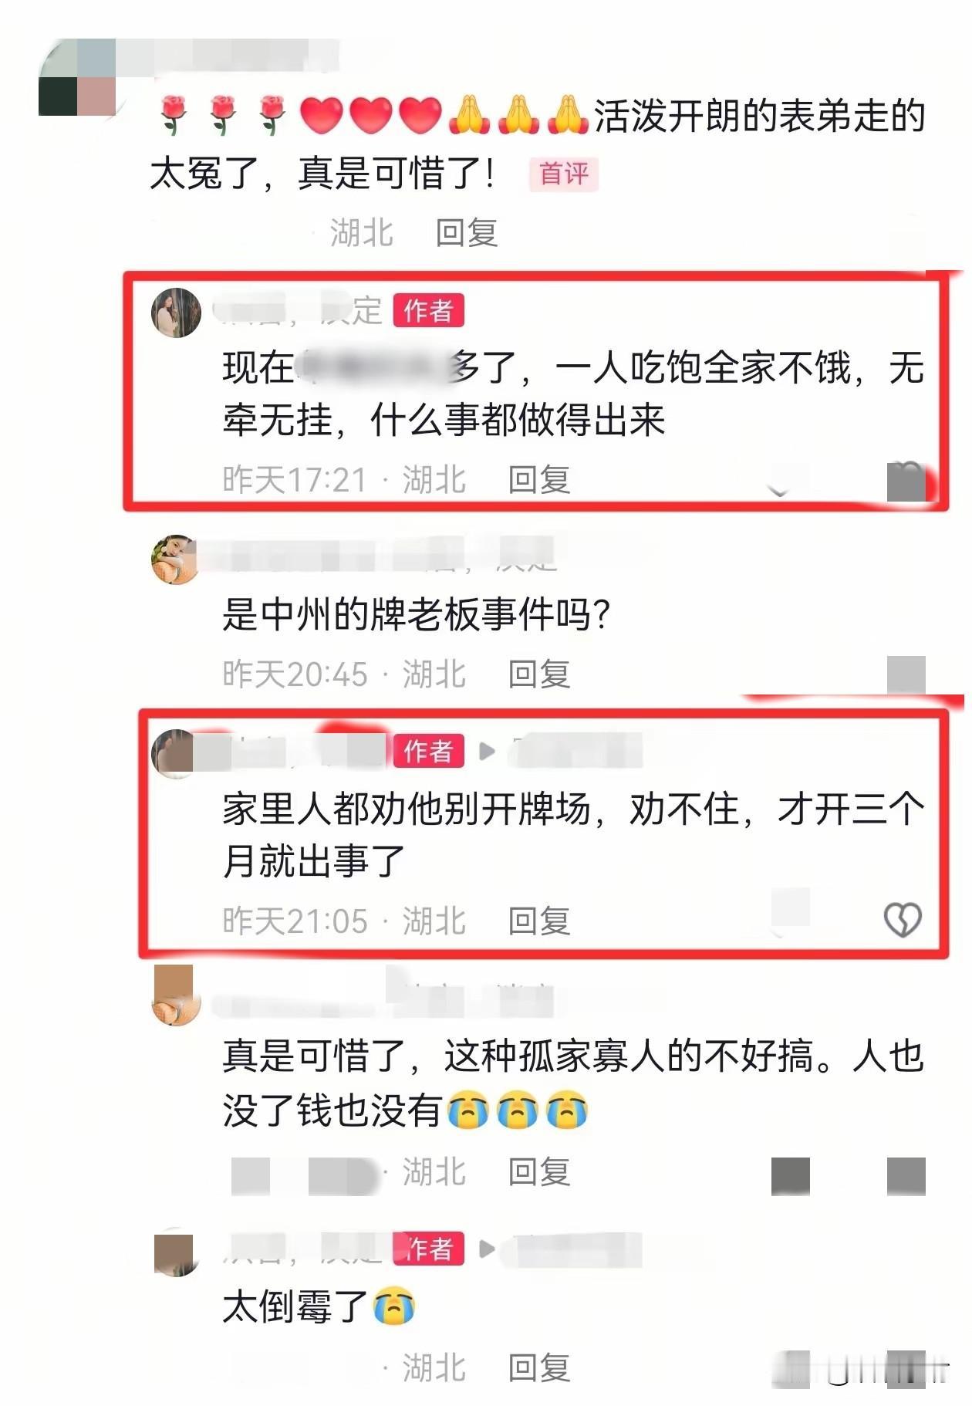
Task: Click the 首评 badge on first comment
Action: (x=564, y=174)
